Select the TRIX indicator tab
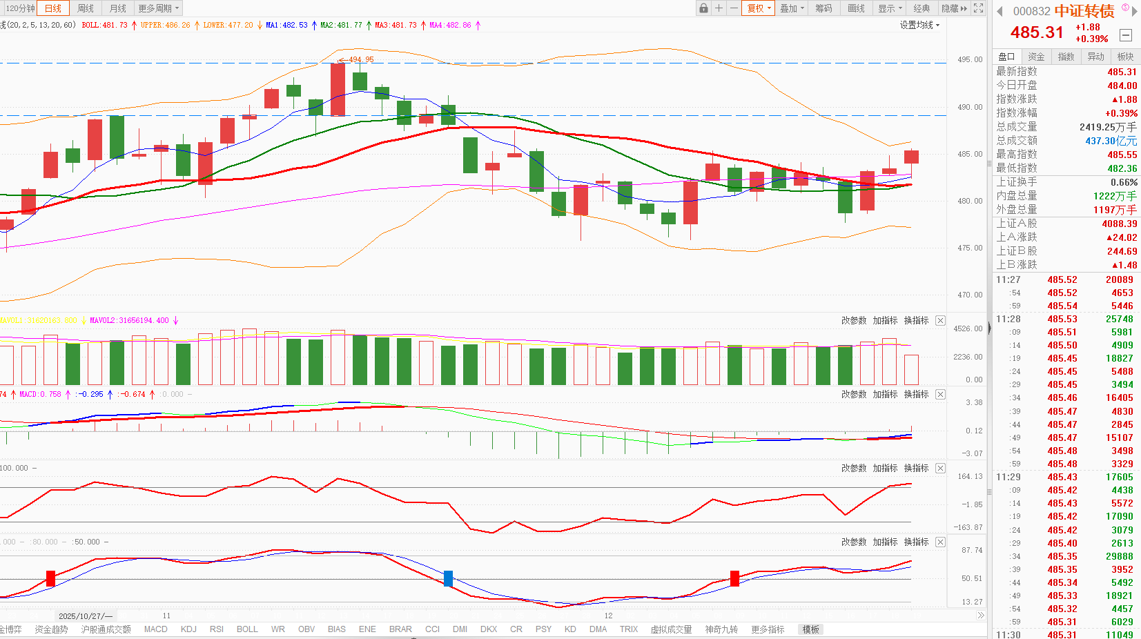The height and width of the screenshot is (639, 1141). click(629, 629)
